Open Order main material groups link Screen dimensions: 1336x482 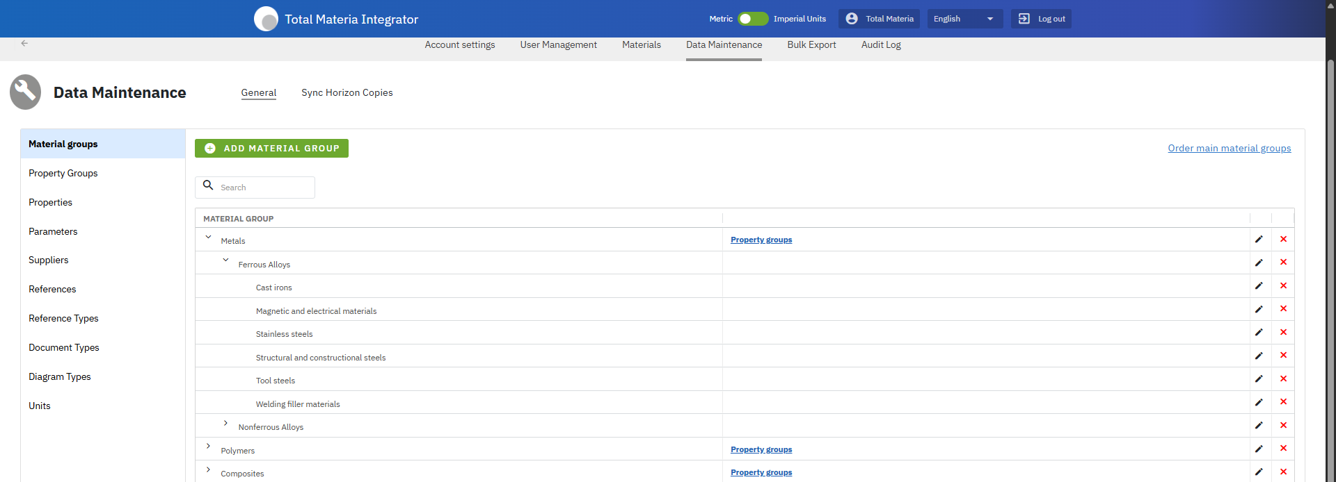[1229, 149]
